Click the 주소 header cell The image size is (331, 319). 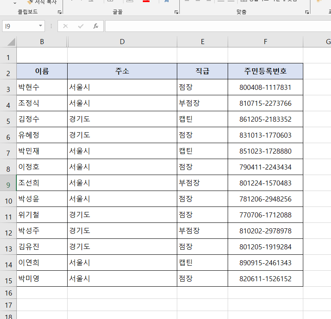tap(122, 71)
